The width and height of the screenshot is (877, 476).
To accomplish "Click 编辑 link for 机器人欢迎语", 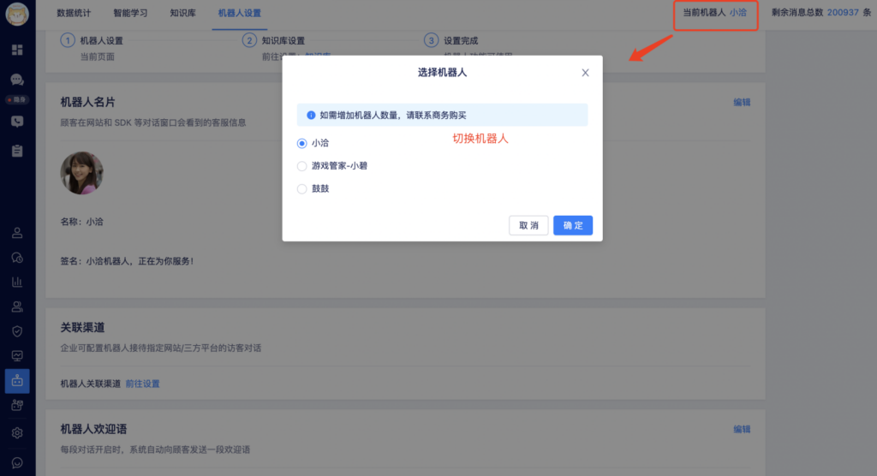I will pyautogui.click(x=742, y=430).
